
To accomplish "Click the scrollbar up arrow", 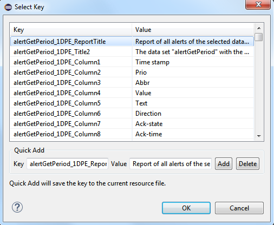I will tap(259, 28).
